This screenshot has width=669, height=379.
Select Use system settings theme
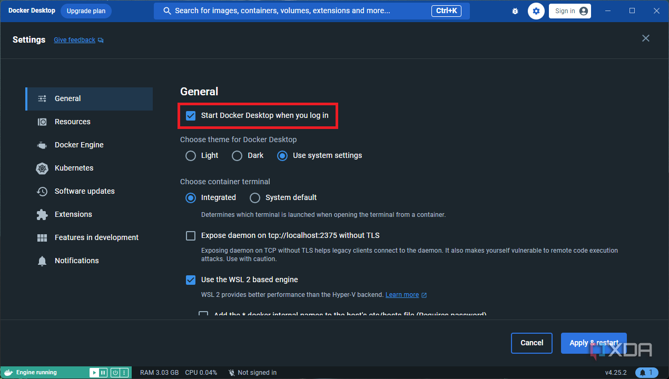point(282,156)
